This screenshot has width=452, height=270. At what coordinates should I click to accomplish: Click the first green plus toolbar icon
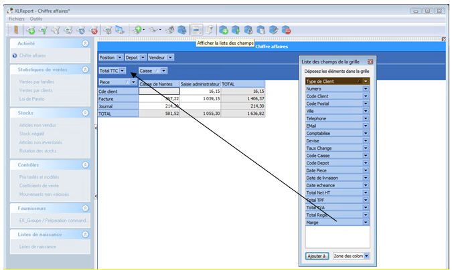[31, 30]
